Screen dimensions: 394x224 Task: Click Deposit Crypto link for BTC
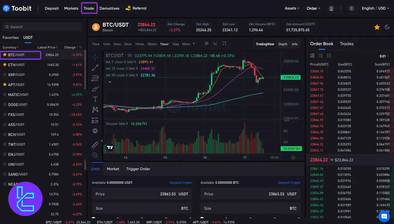[x=289, y=183]
